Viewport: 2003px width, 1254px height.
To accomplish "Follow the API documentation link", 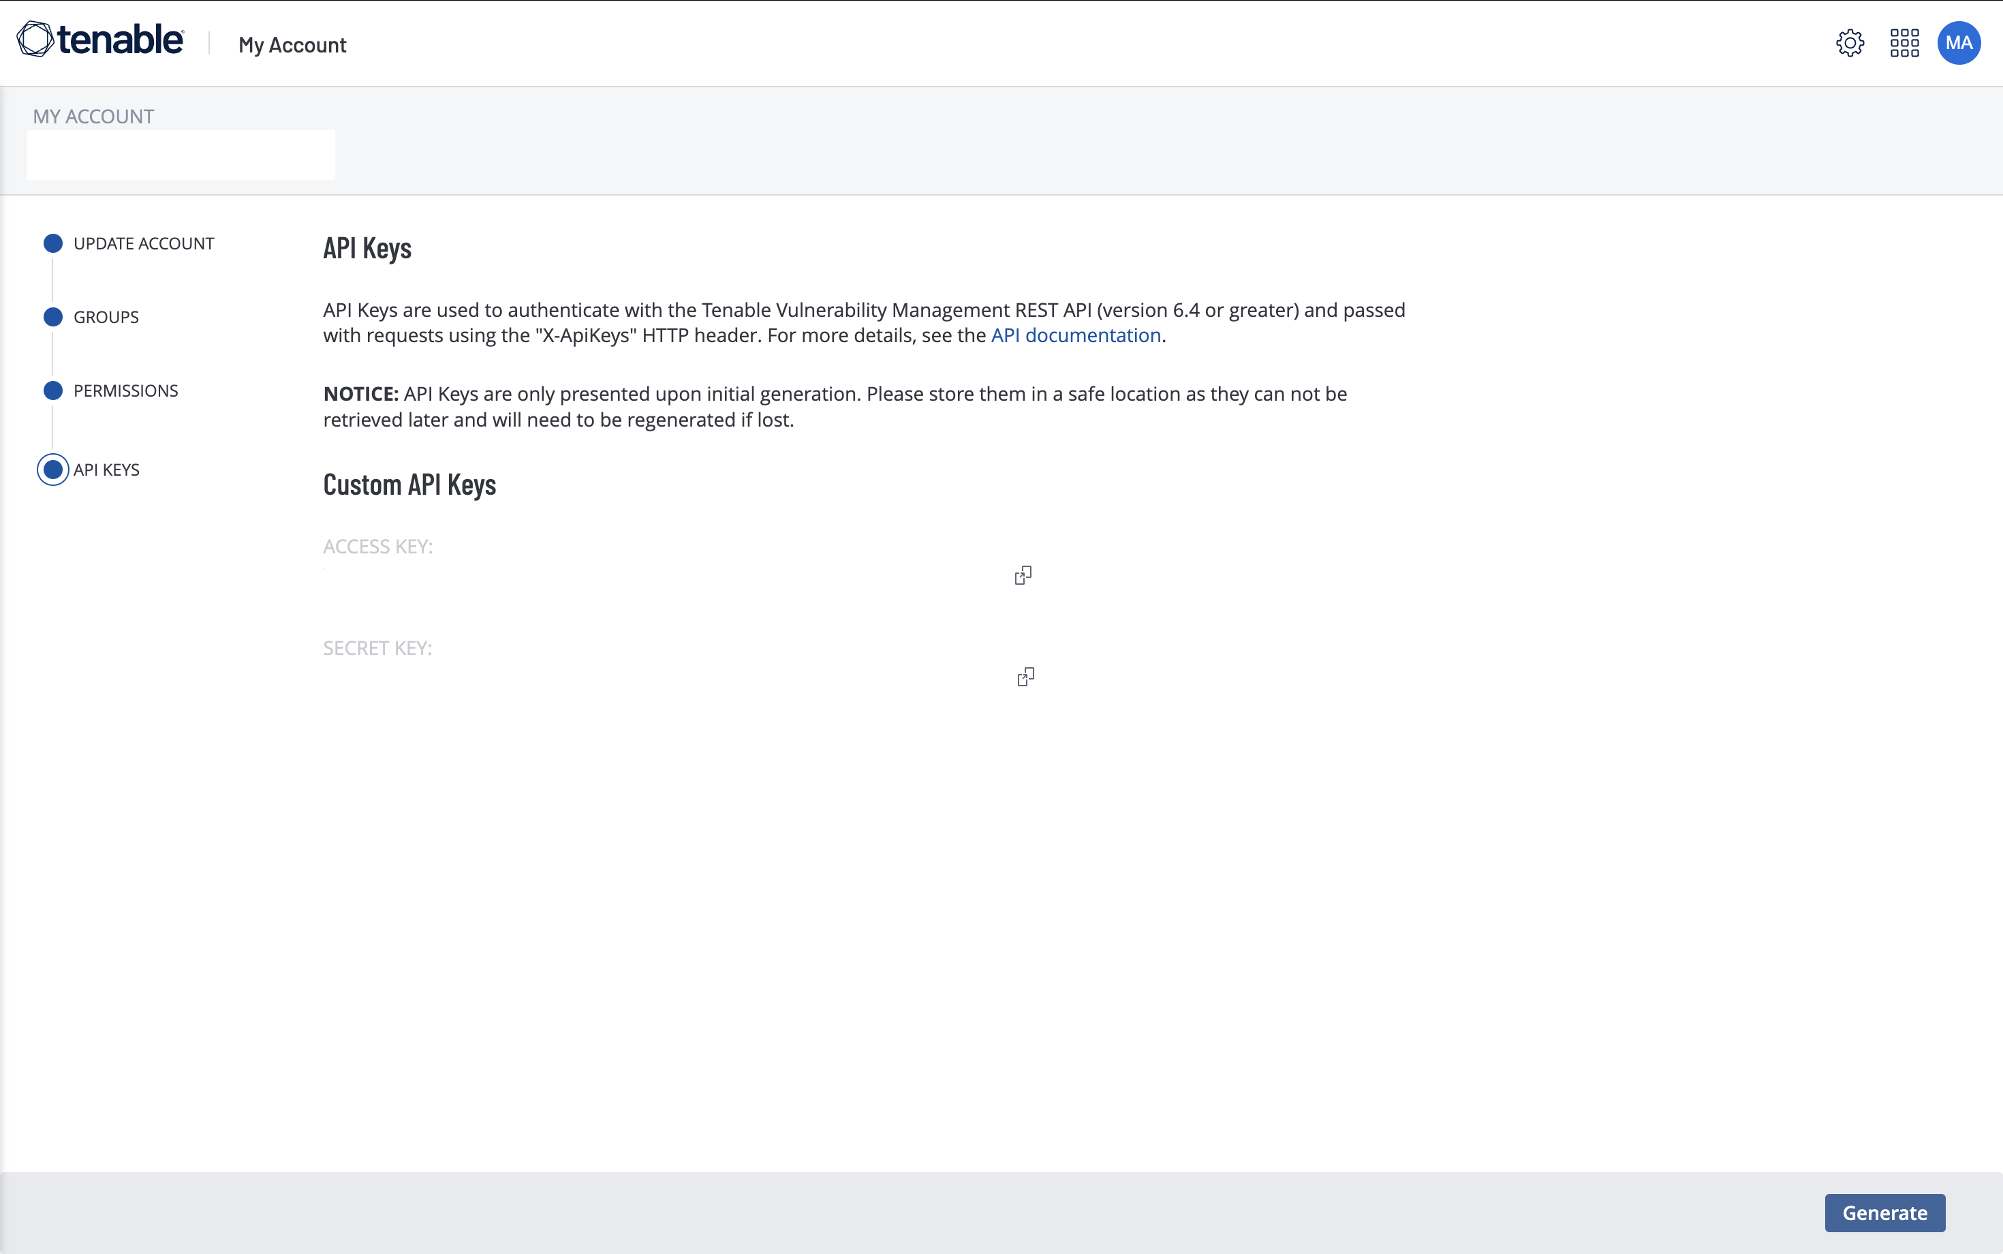I will [x=1075, y=335].
